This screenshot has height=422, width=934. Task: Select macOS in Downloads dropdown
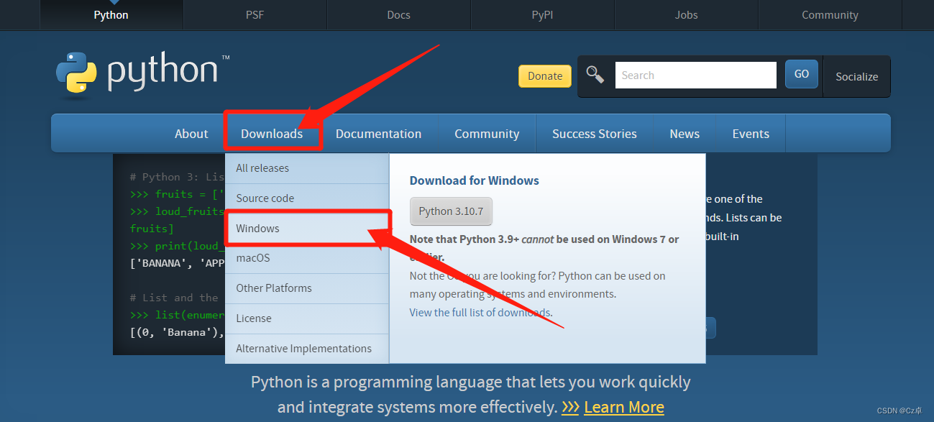(307, 258)
